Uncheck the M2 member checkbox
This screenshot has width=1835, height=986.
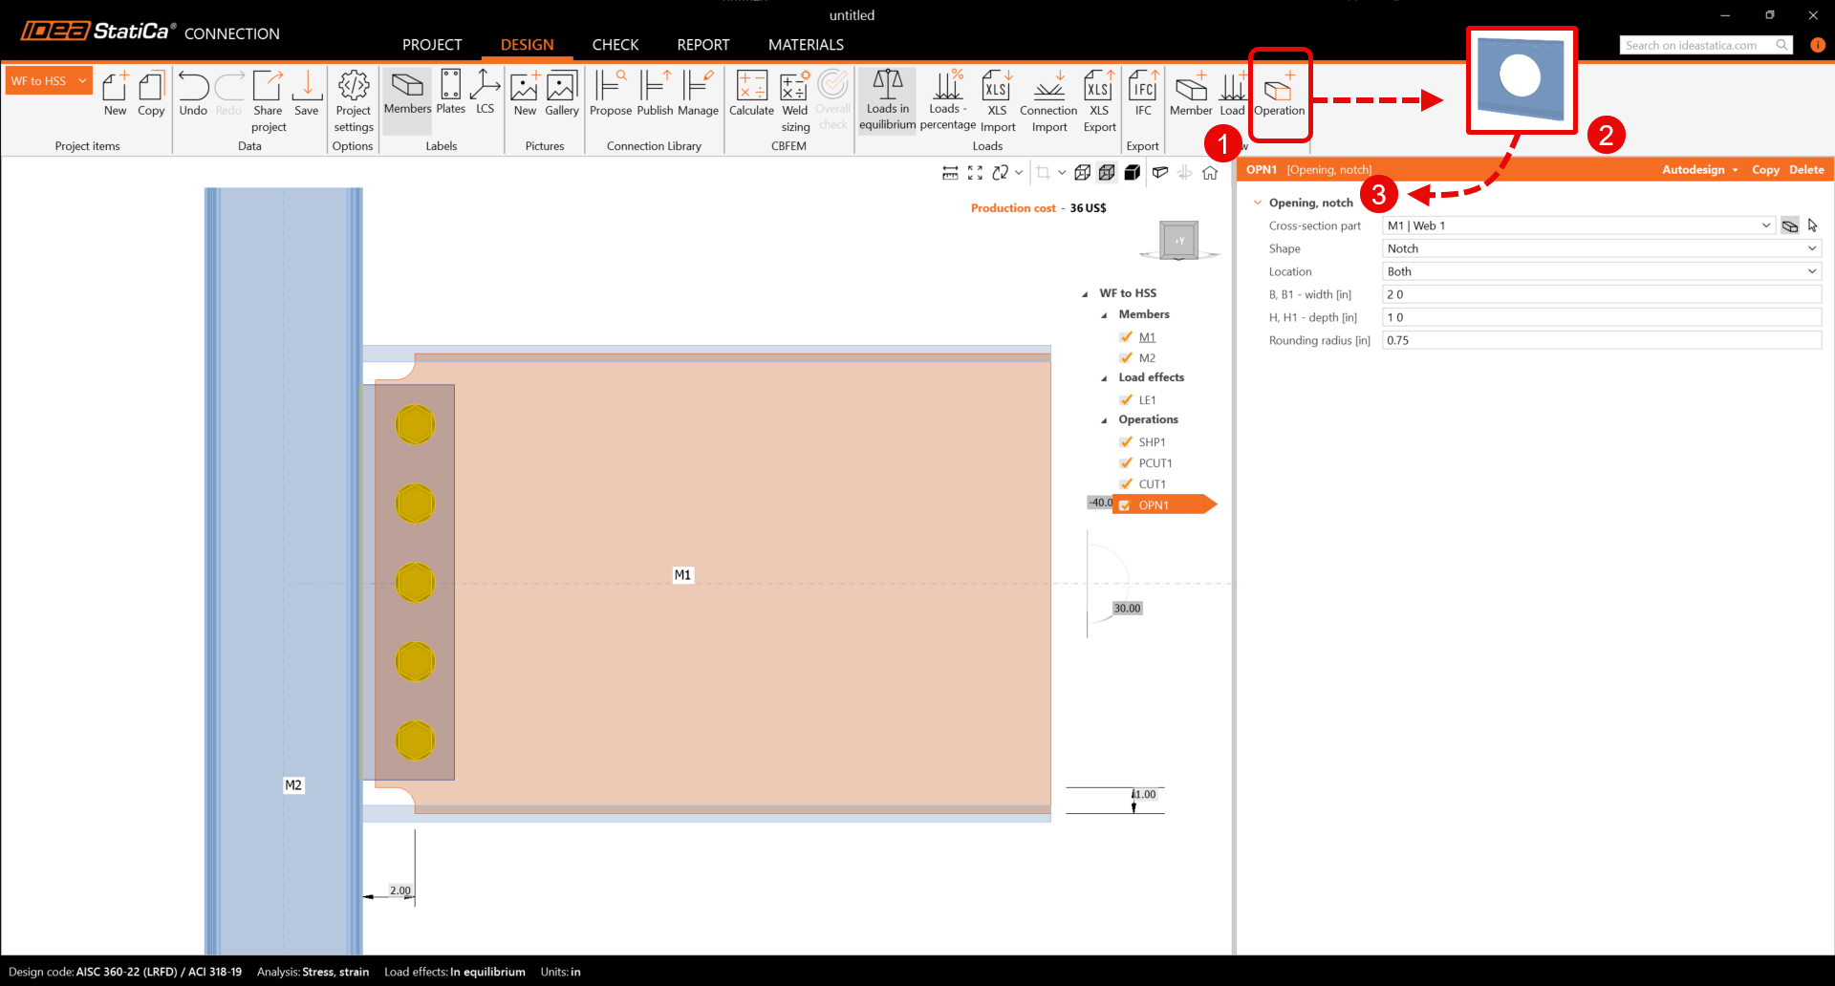[x=1126, y=358]
